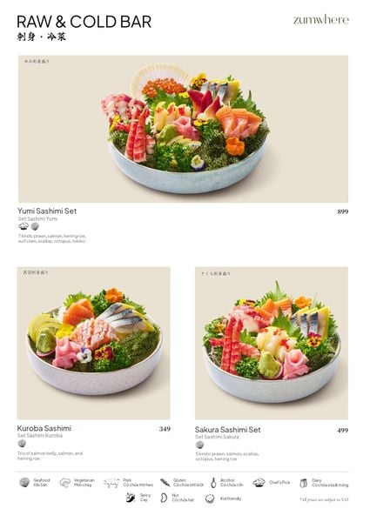Click the Kuroba Sashimi price 349
Image resolution: width=370 pixels, height=522 pixels.
[x=165, y=429]
